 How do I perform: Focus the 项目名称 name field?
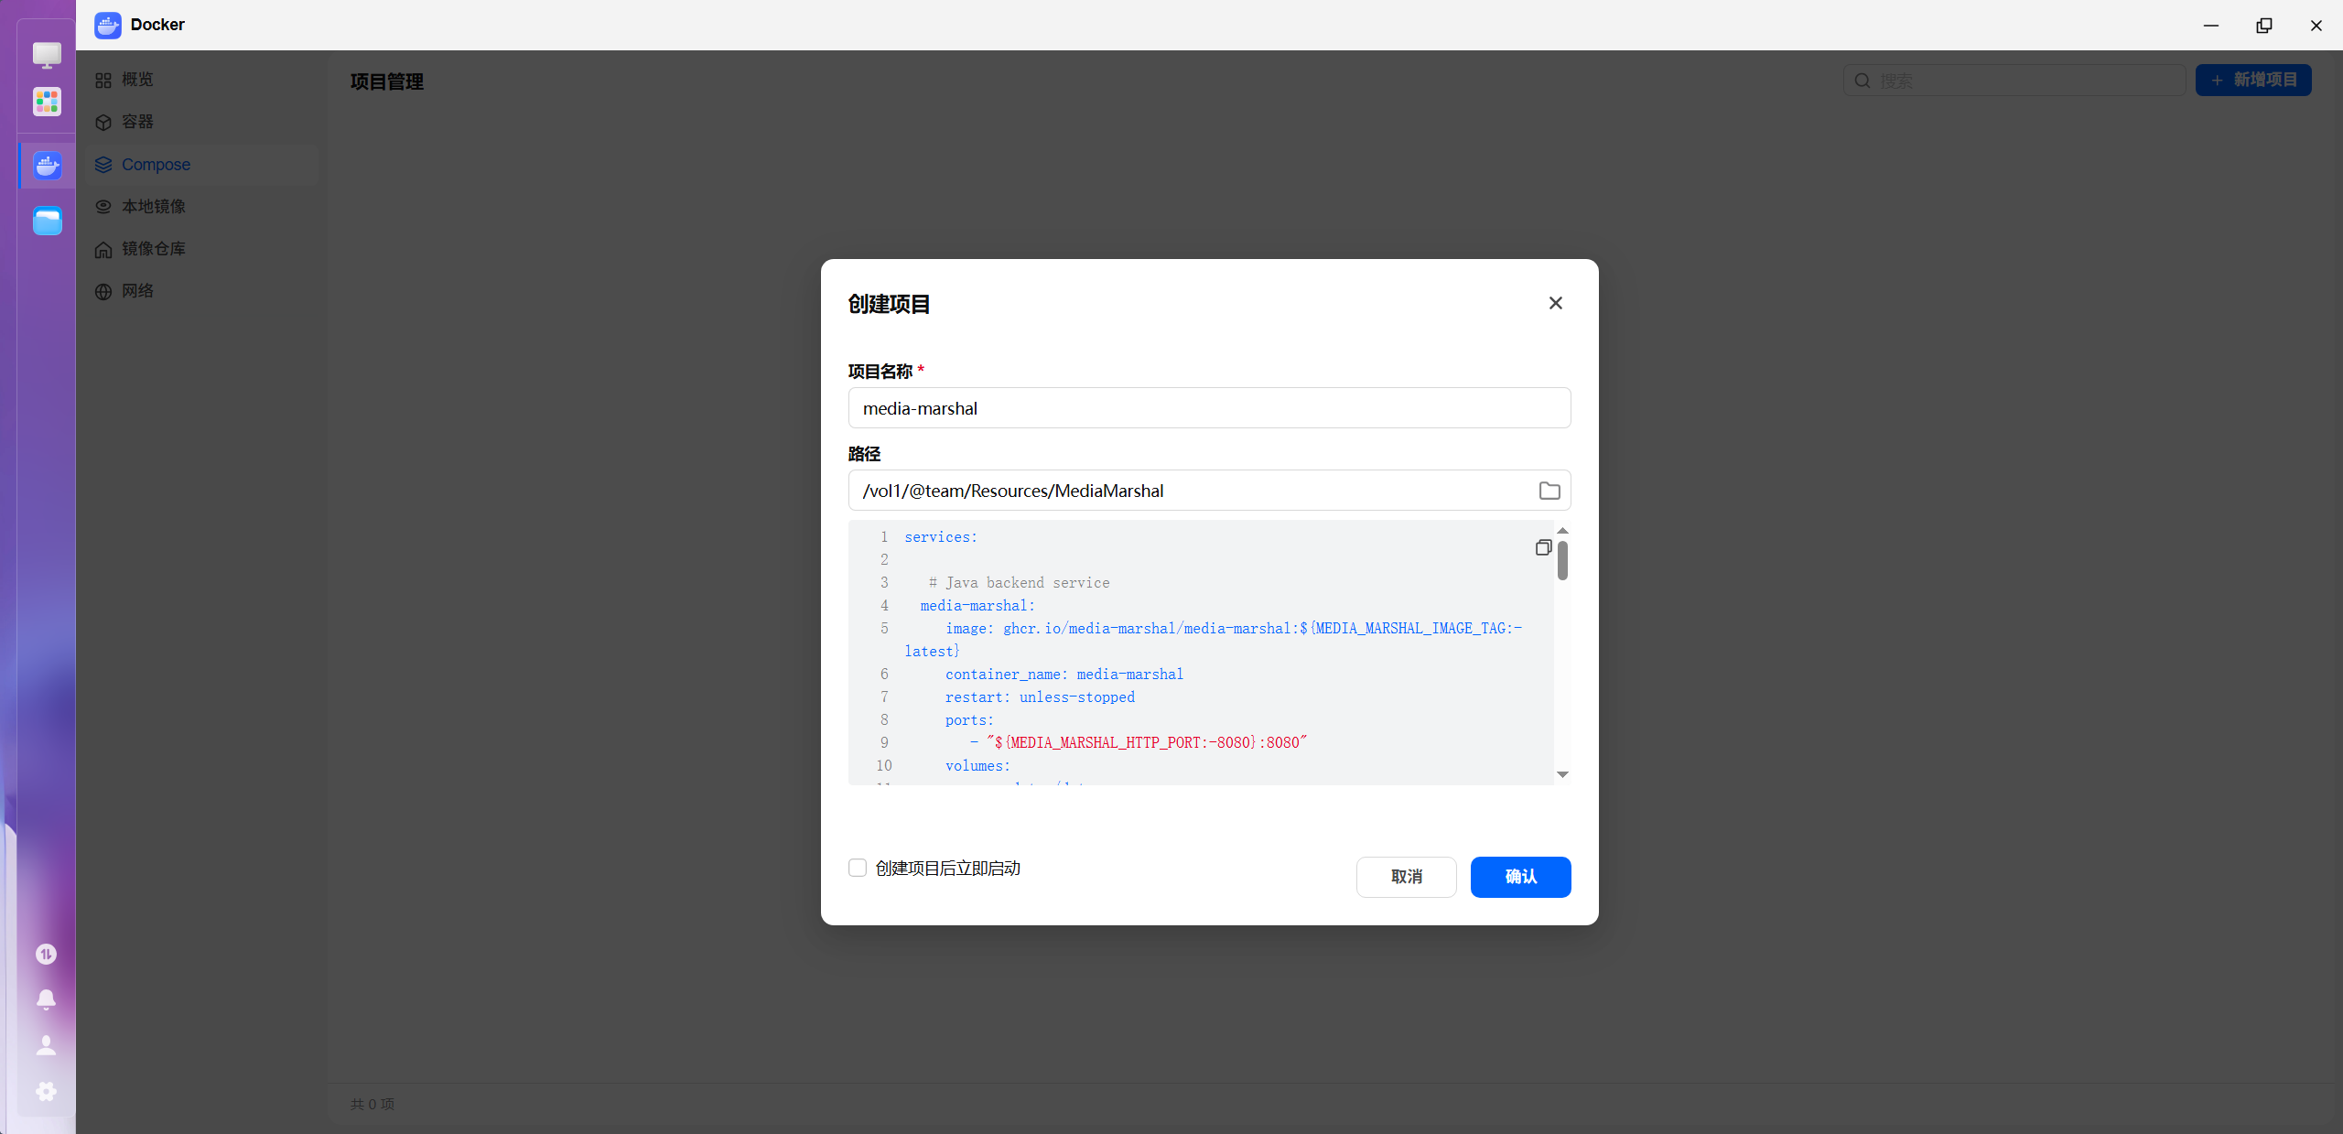pyautogui.click(x=1210, y=408)
